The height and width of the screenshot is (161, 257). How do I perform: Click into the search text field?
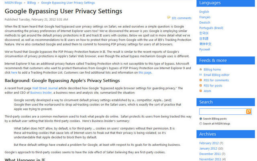[x=222, y=111]
